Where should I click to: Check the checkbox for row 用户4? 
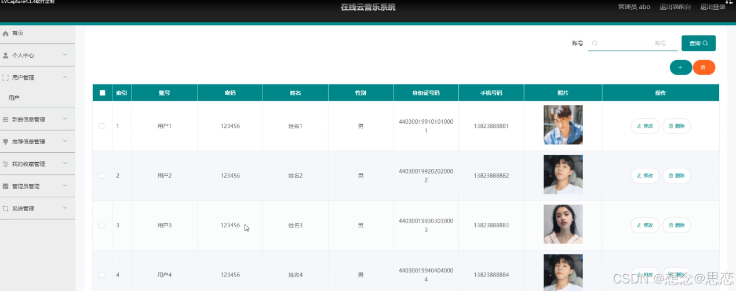coord(102,275)
